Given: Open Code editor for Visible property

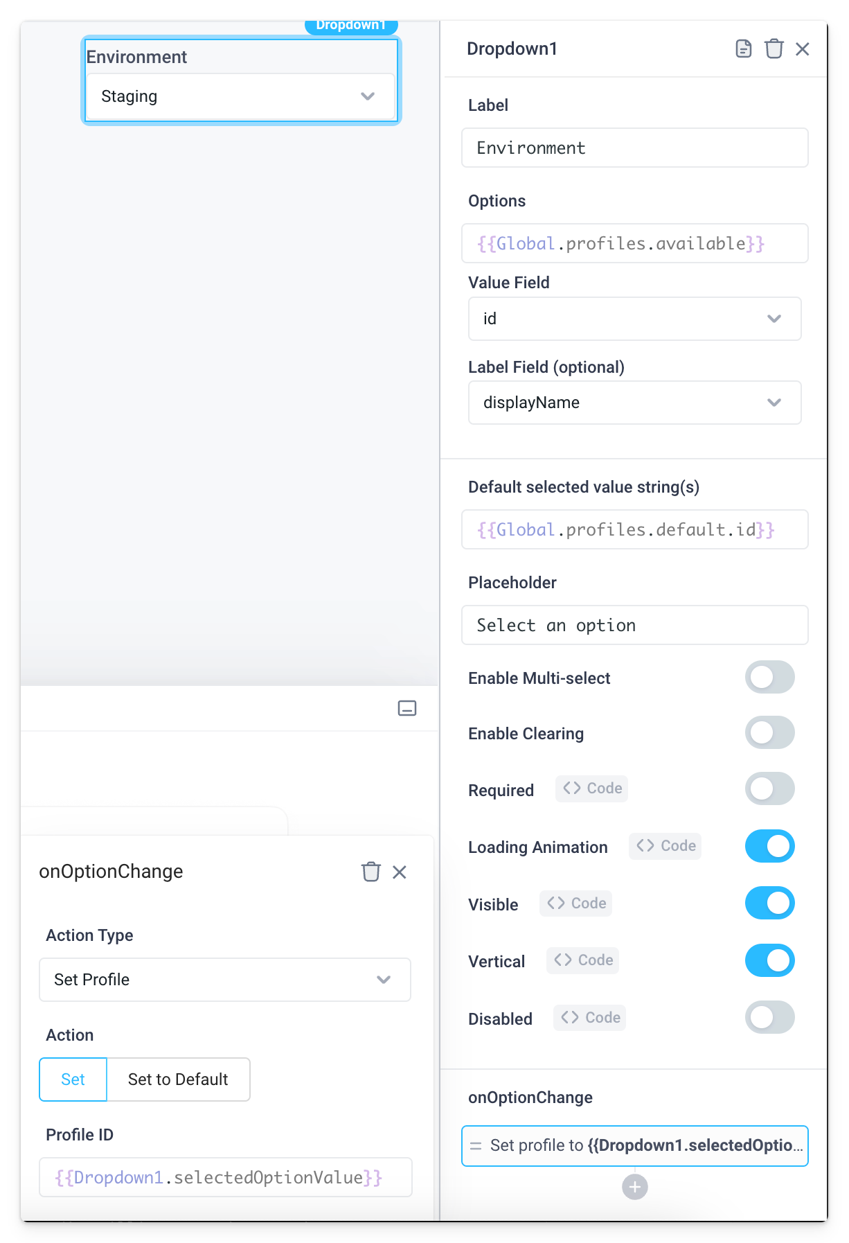Looking at the screenshot, I should pyautogui.click(x=575, y=903).
